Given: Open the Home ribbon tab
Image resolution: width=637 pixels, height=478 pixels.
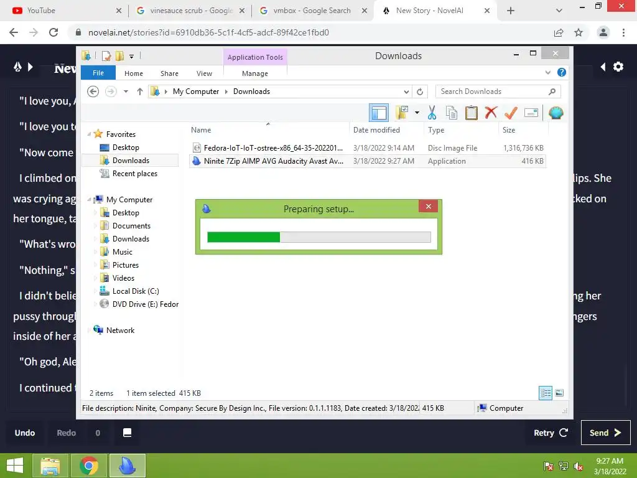Looking at the screenshot, I should [134, 73].
